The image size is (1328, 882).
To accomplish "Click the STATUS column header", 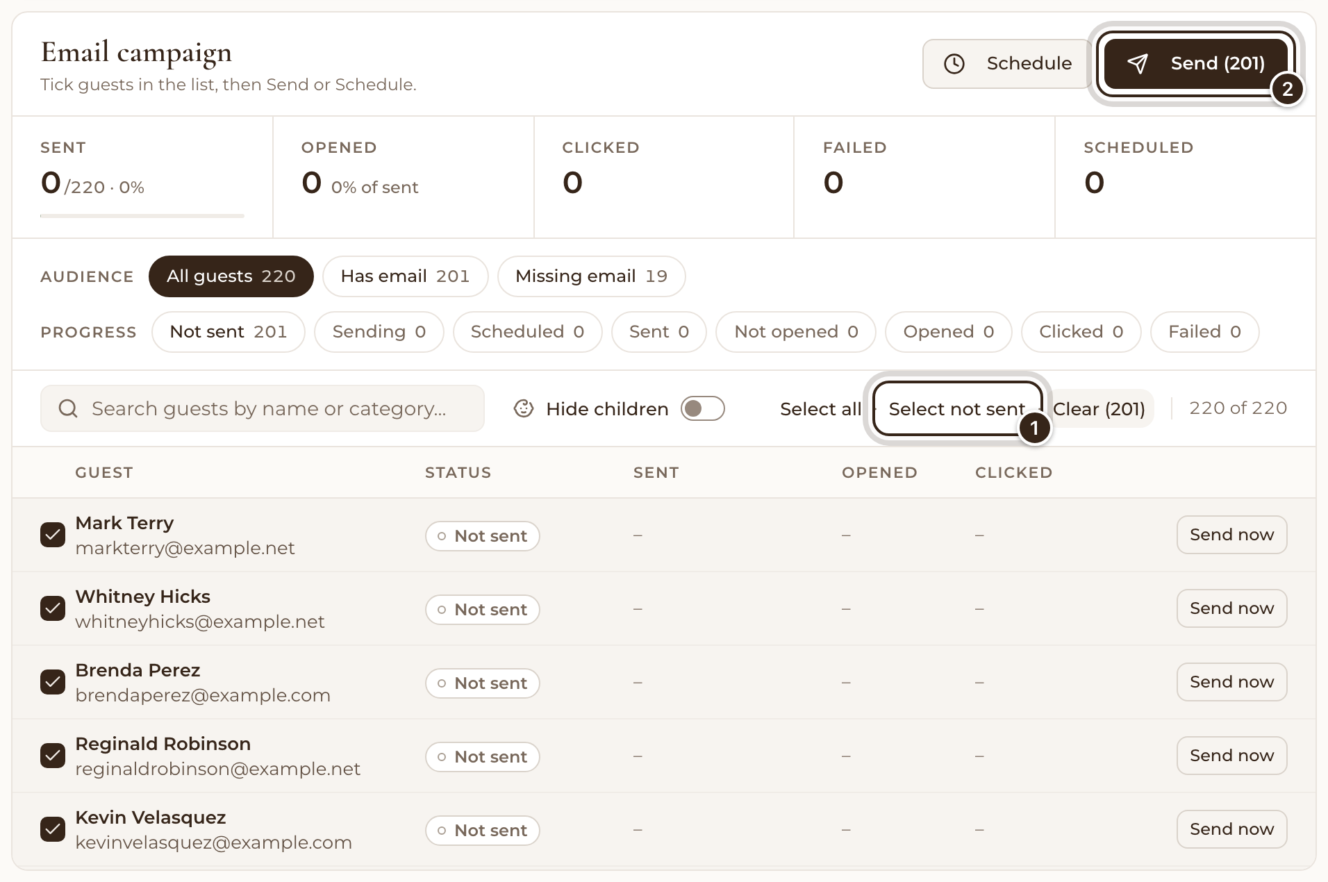I will tap(458, 473).
